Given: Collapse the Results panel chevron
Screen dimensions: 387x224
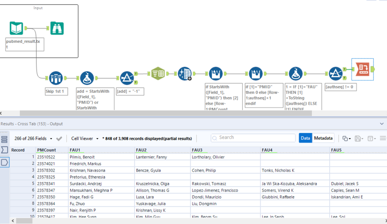Looking at the screenshot, I should [382, 124].
